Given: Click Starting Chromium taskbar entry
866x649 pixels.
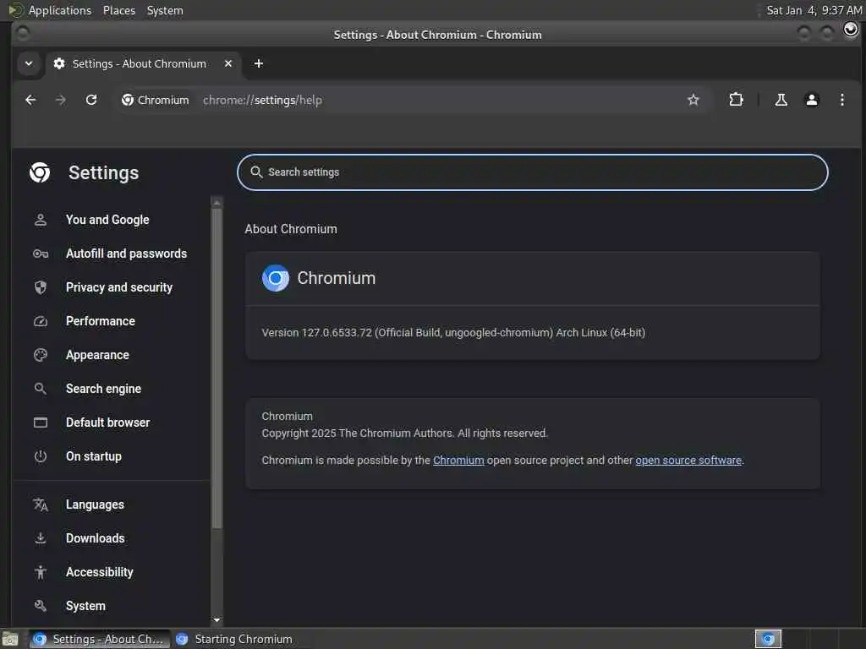Looking at the screenshot, I should coord(235,639).
